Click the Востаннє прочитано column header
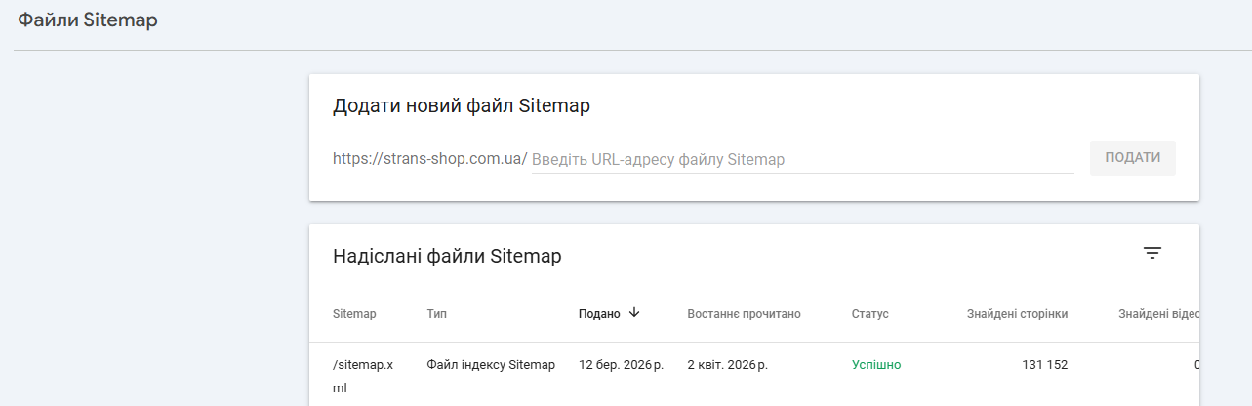Screen dimensions: 1252x406 click(x=744, y=314)
